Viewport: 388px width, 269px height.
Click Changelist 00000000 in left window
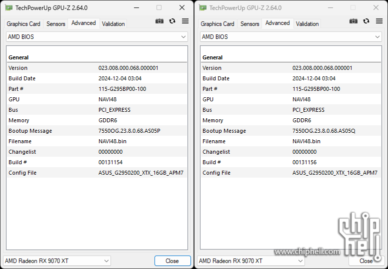click(x=110, y=152)
